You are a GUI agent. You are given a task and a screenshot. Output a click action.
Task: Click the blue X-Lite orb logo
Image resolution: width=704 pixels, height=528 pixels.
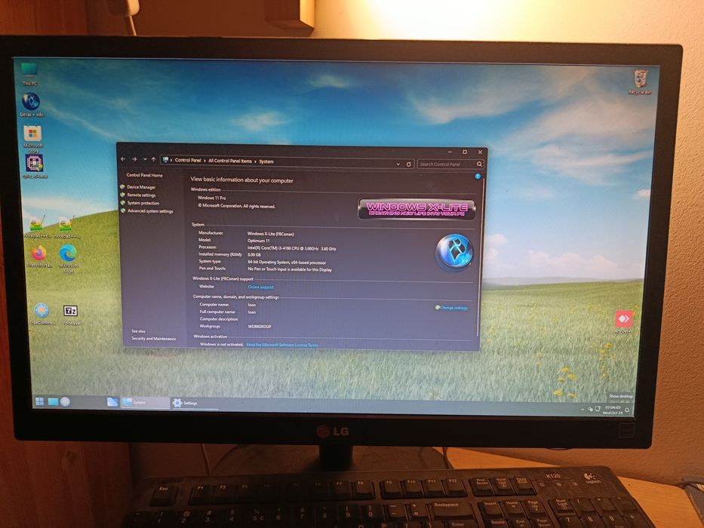click(454, 253)
